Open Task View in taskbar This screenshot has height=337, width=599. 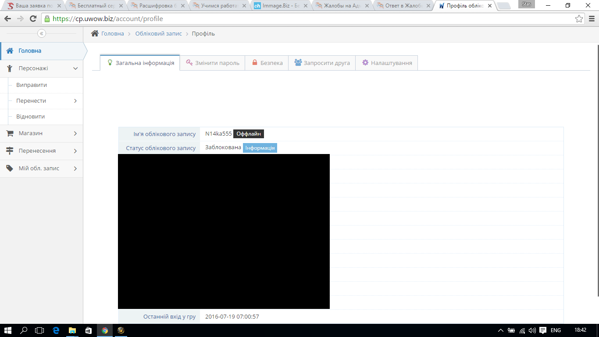pos(39,330)
